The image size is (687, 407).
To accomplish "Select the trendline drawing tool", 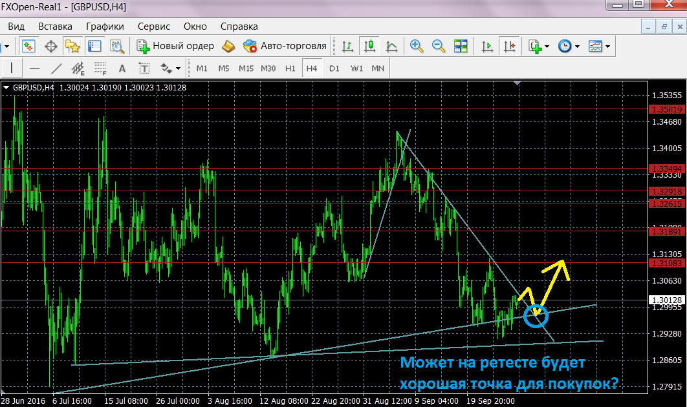I will click(56, 68).
